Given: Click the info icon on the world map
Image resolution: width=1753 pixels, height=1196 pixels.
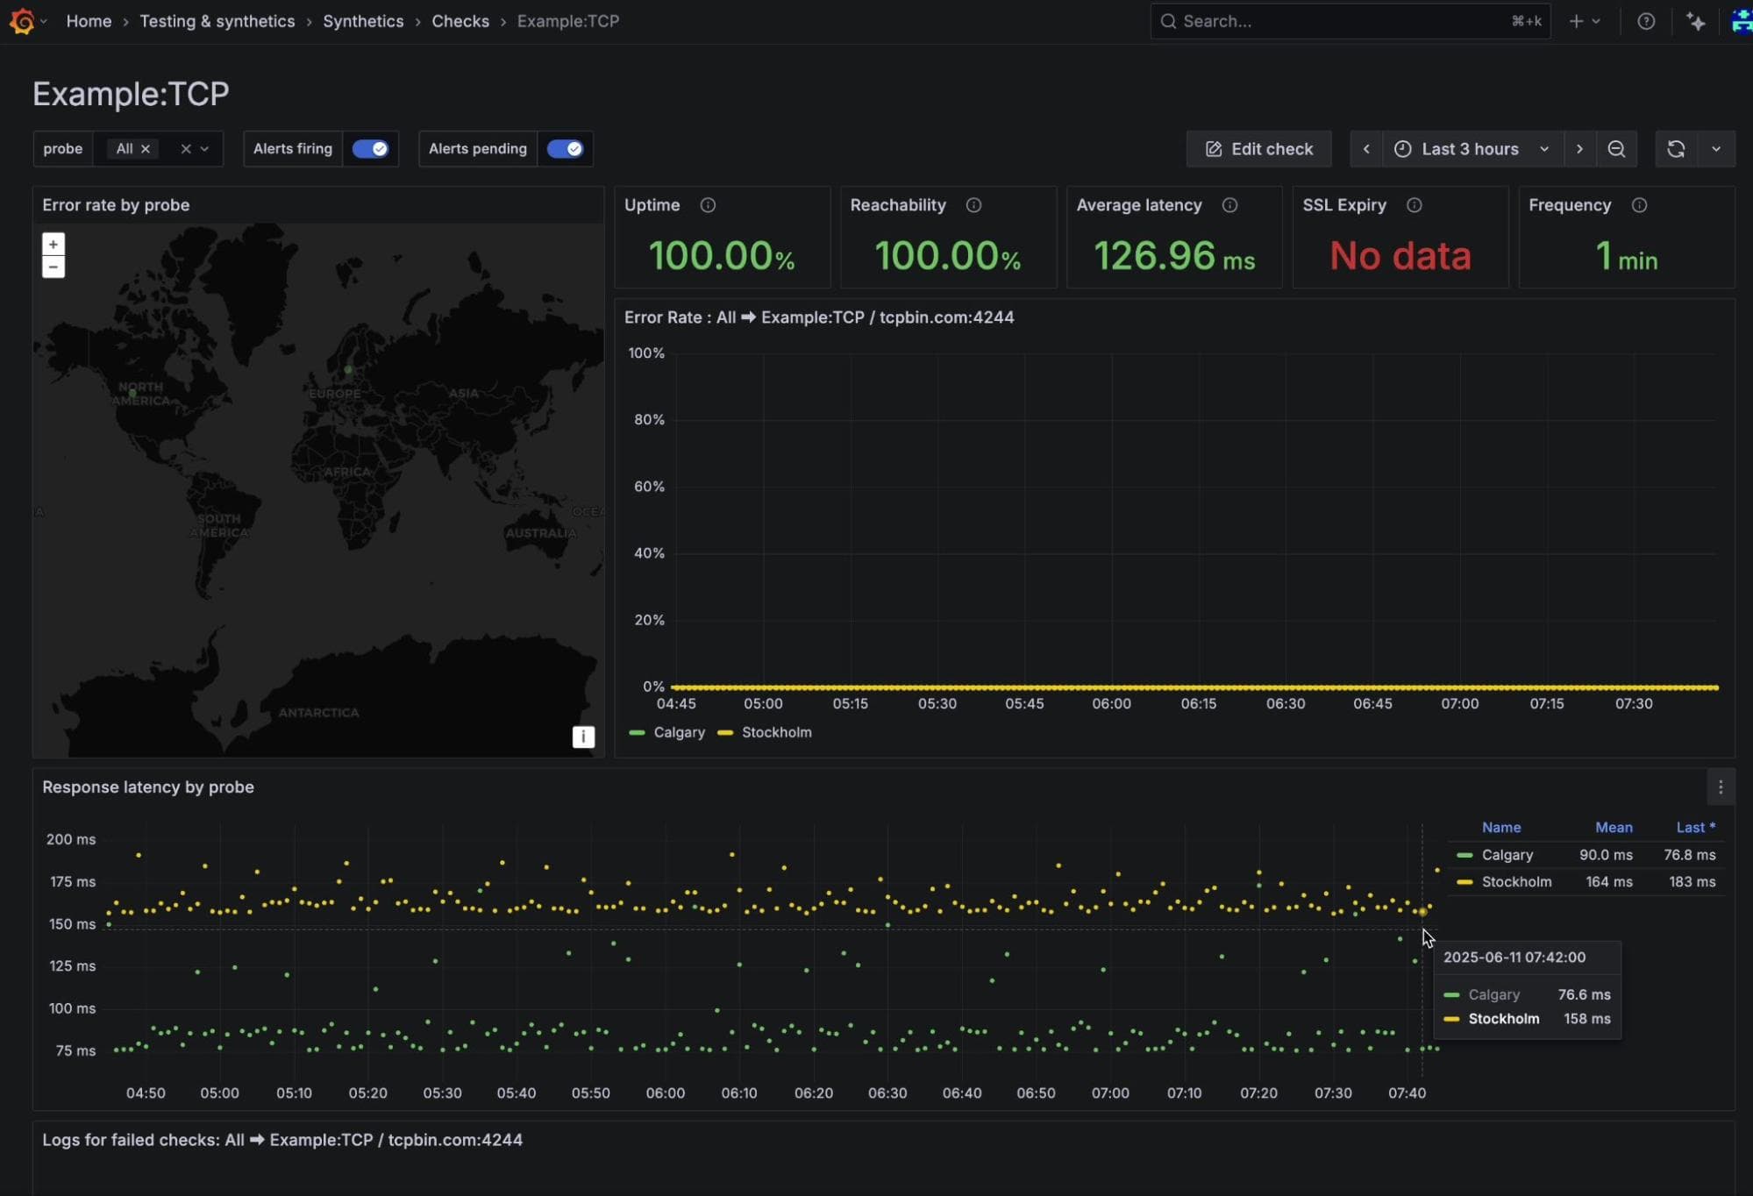Looking at the screenshot, I should point(582,737).
